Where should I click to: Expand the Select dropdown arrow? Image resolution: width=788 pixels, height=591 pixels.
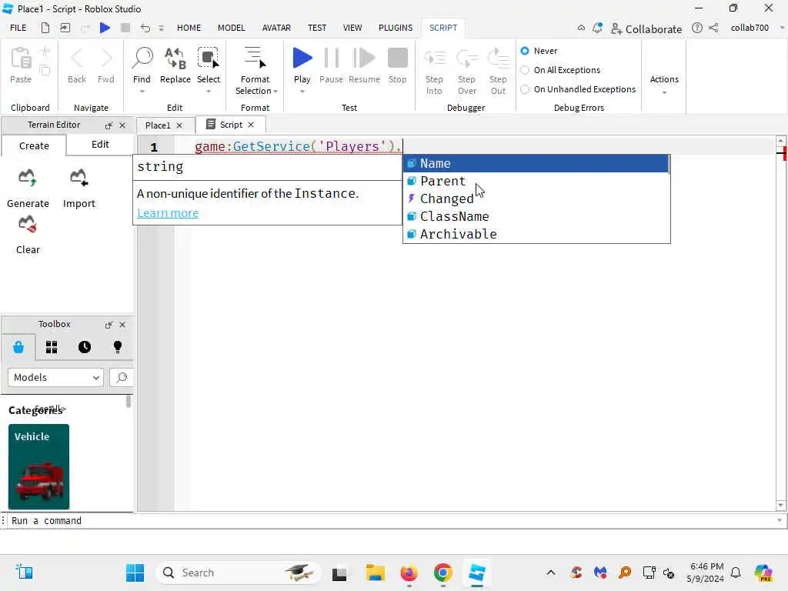click(208, 92)
